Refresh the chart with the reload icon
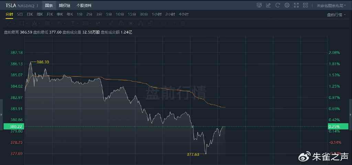Image resolution: width=352 pixels, height=165 pixels. pos(278,5)
